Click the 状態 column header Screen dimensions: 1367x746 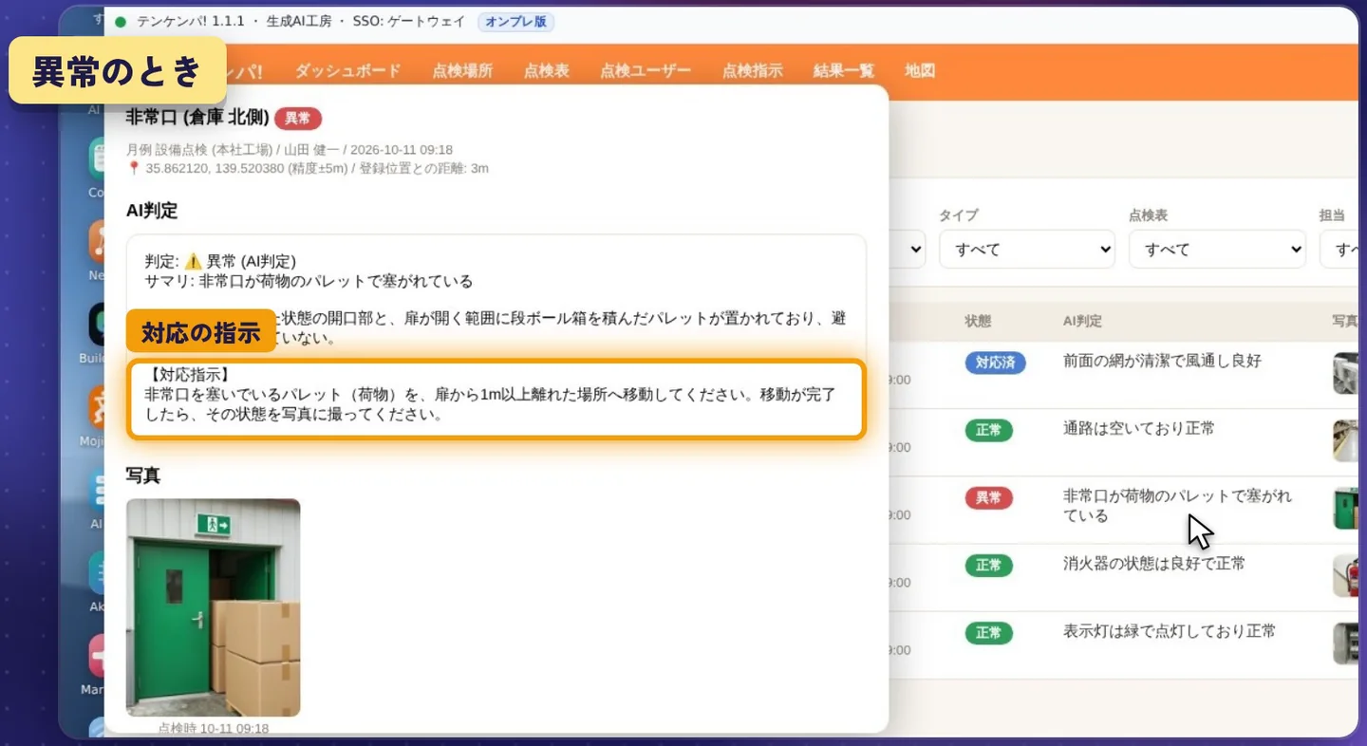click(978, 322)
